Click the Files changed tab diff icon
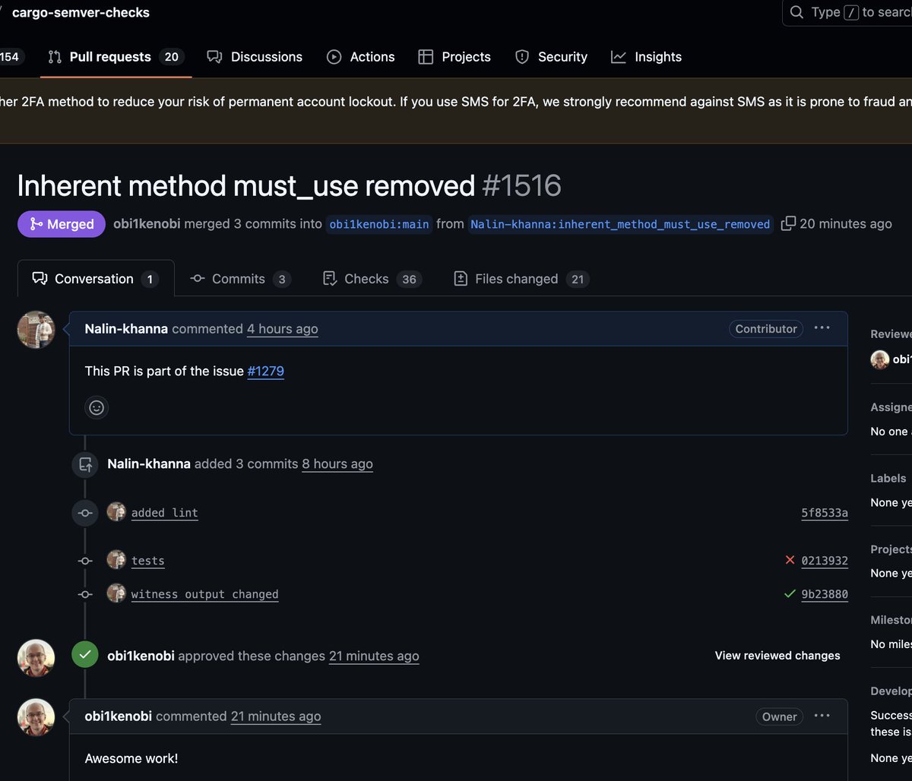This screenshot has width=912, height=781. [x=461, y=279]
